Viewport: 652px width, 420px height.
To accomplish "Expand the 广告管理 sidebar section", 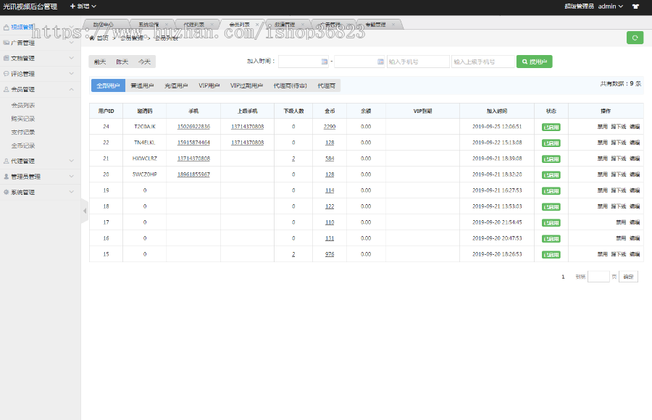I will click(x=40, y=43).
